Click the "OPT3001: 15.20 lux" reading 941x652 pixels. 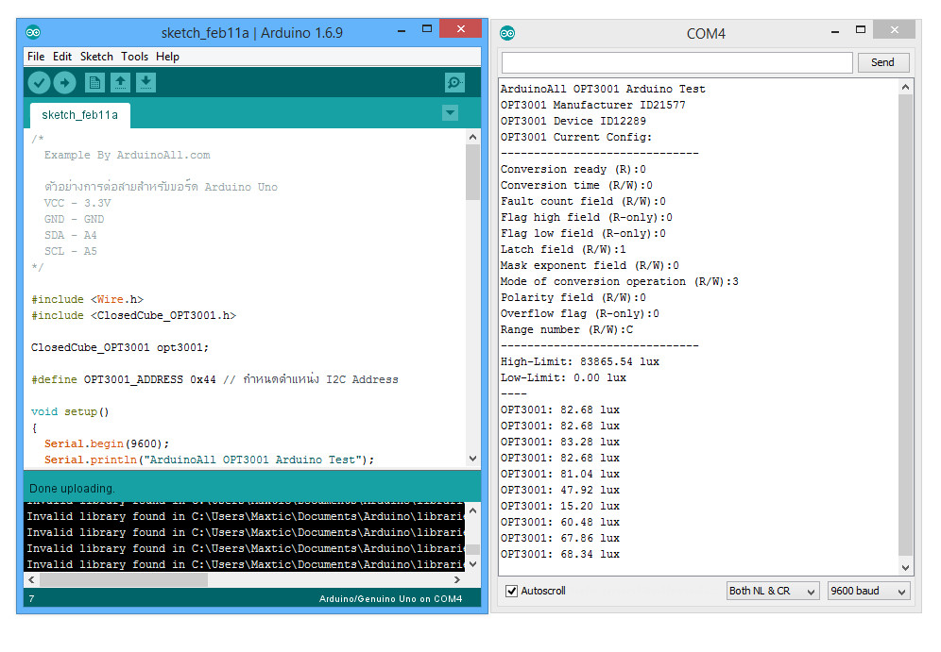pyautogui.click(x=560, y=507)
